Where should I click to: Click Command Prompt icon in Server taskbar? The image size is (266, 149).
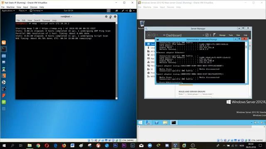(174, 123)
